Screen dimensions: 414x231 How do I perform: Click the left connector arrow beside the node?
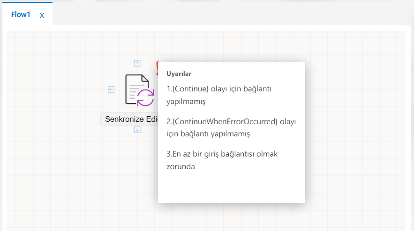click(x=111, y=89)
